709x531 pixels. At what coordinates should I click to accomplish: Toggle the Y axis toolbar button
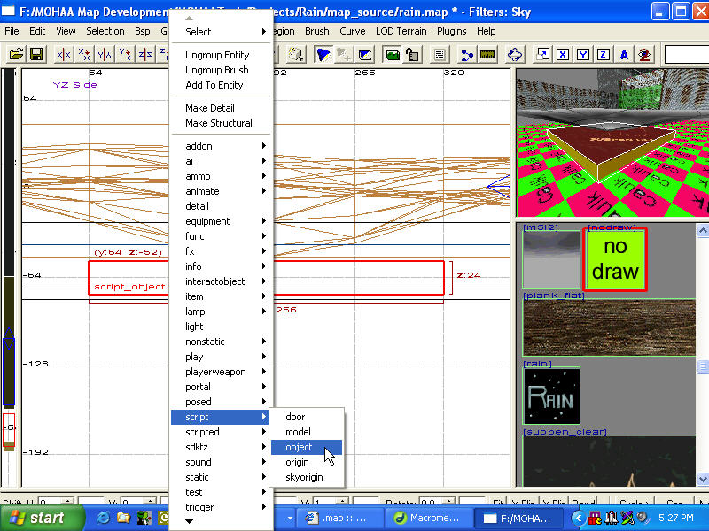[582, 55]
